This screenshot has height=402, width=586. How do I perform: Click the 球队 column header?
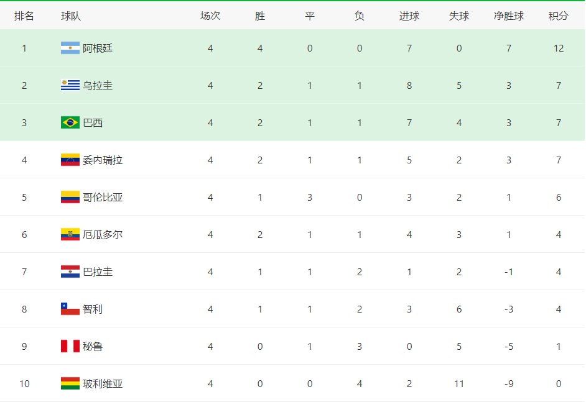click(x=71, y=16)
